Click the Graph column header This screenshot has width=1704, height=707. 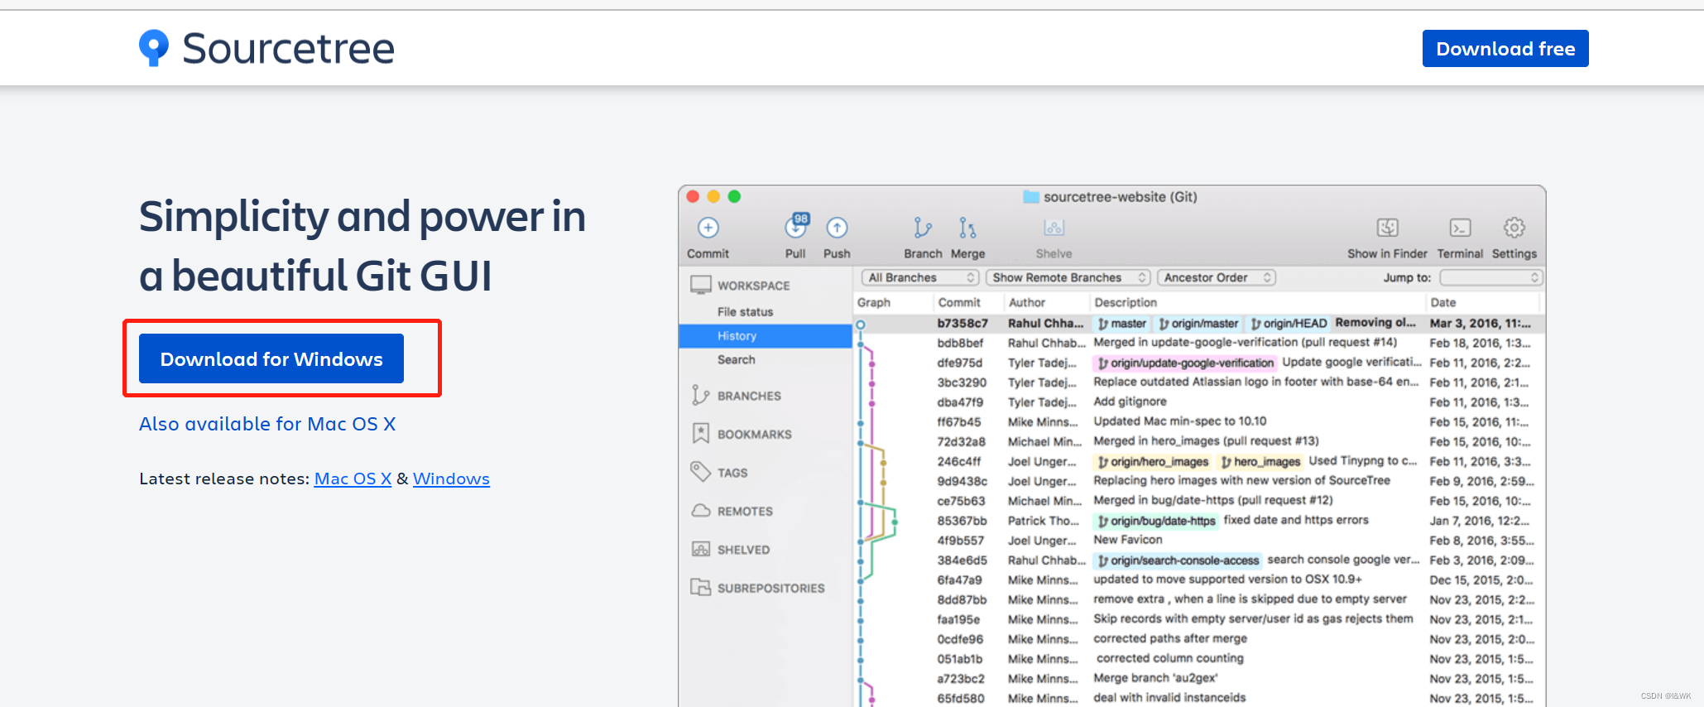874,302
